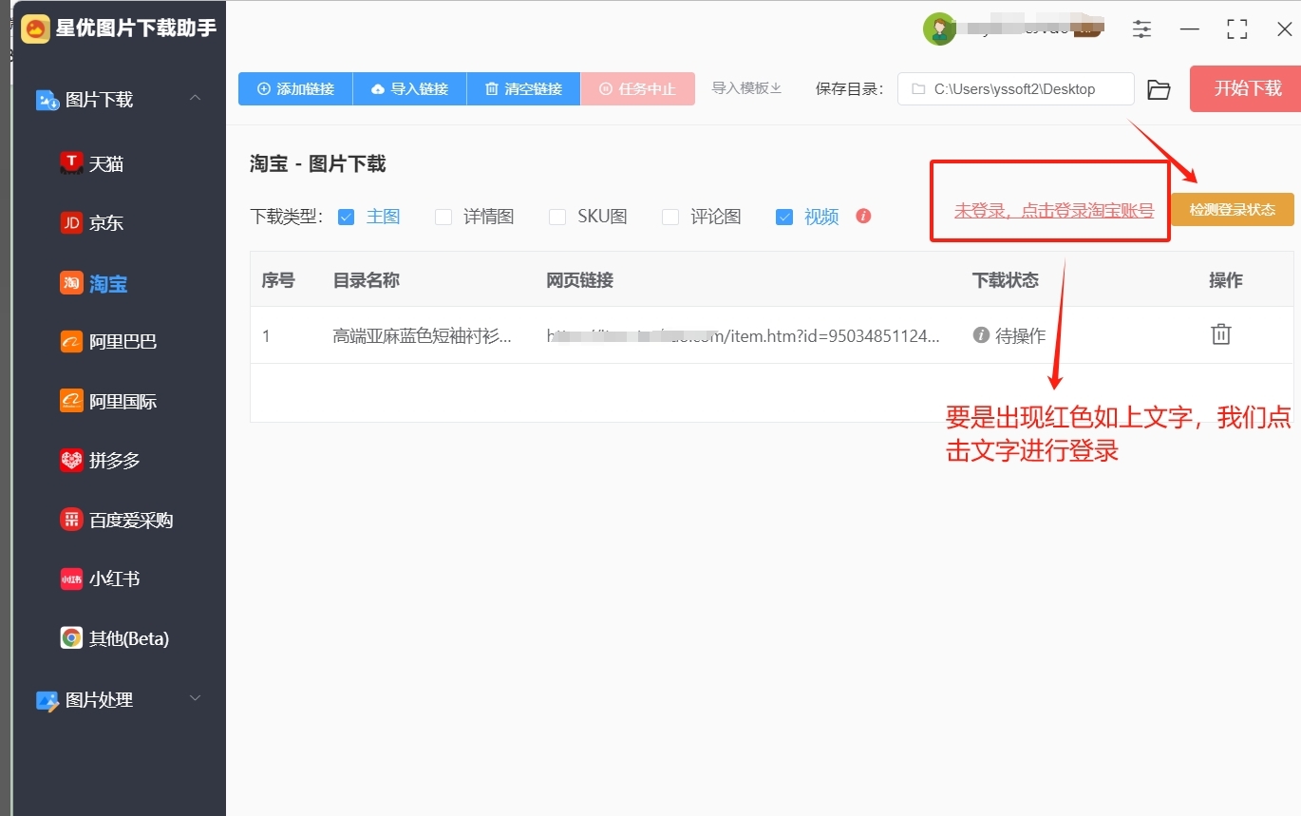1301x816 pixels.
Task: Click the fullscreen window icon
Action: tap(1236, 29)
